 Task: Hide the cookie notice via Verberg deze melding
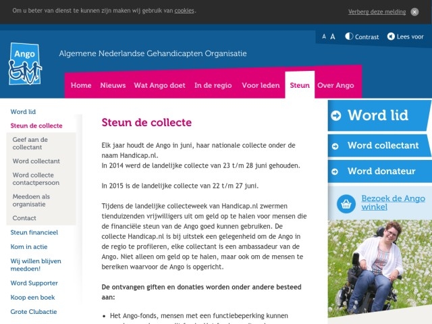(377, 11)
